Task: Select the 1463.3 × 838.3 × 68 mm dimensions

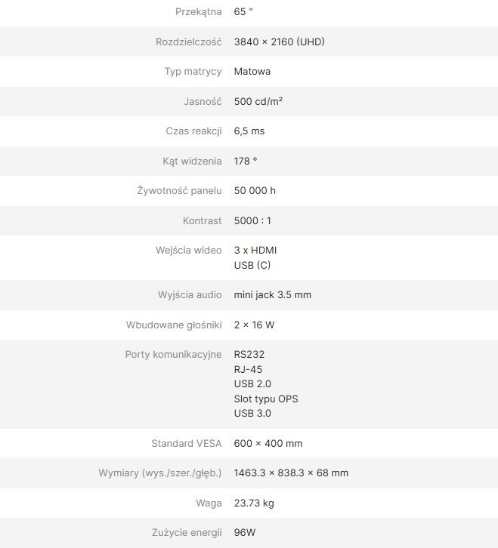Action: pos(291,473)
